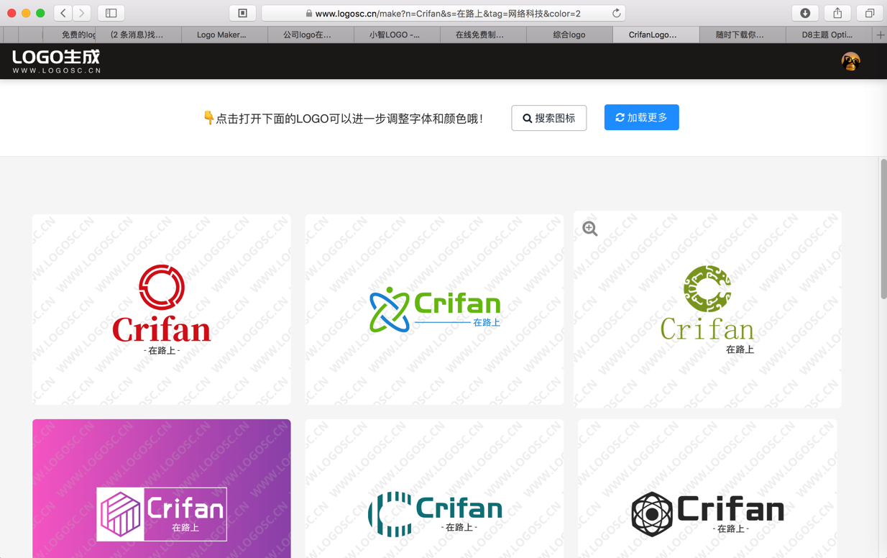This screenshot has width=887, height=558.
Task: Open the olive green Crifan logo card
Action: (x=707, y=309)
